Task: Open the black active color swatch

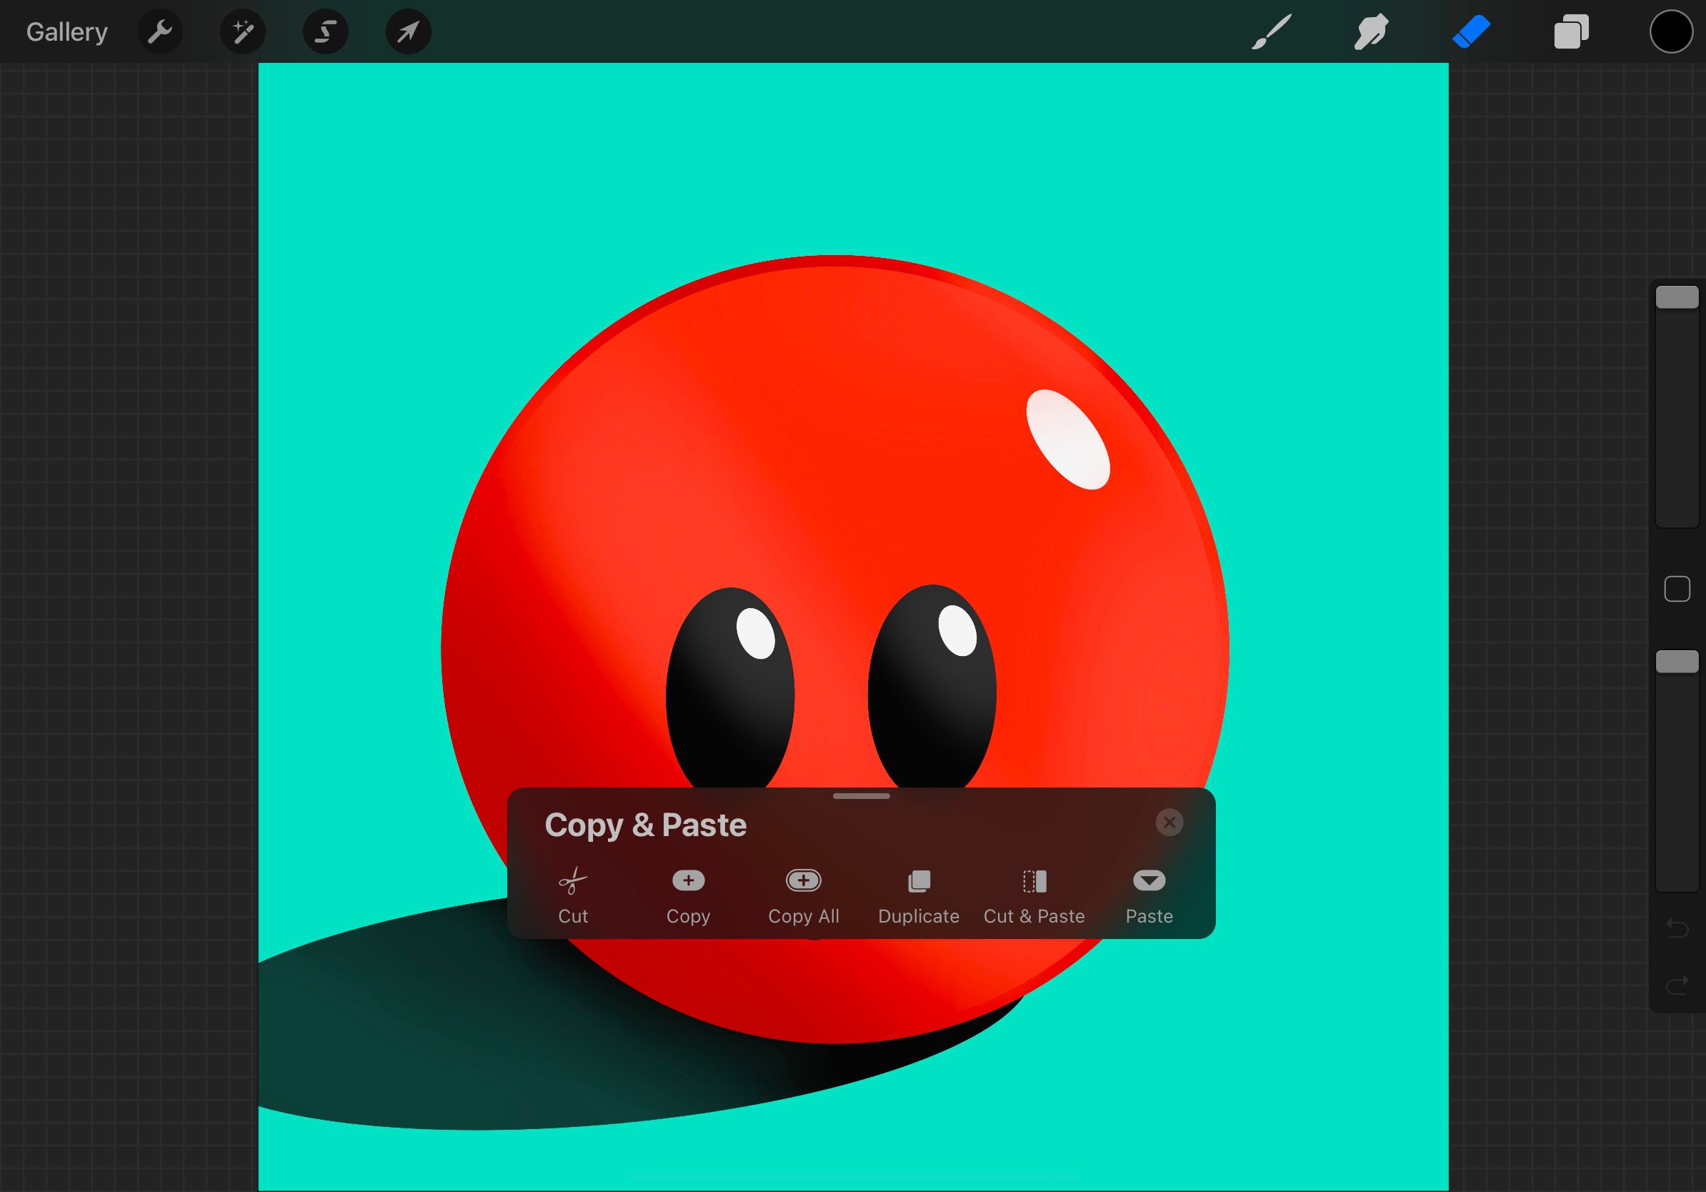Action: (1671, 32)
